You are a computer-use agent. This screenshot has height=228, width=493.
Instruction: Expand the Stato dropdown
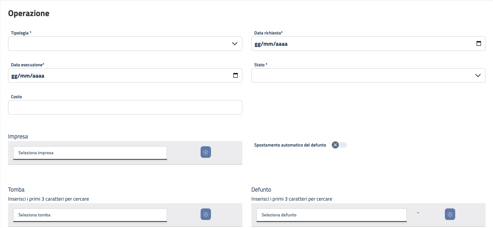click(x=368, y=76)
